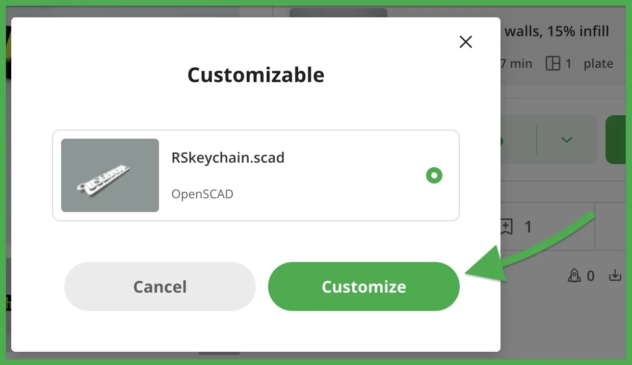This screenshot has height=365, width=632.
Task: Click the boost count showing 0
Action: click(x=591, y=276)
